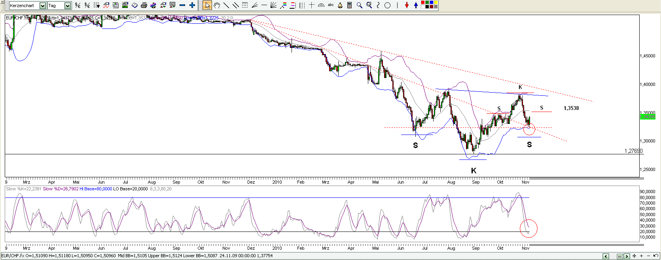Image resolution: width=661 pixels, height=260 pixels.
Task: Select the vertical line tool
Action: pyautogui.click(x=397, y=6)
